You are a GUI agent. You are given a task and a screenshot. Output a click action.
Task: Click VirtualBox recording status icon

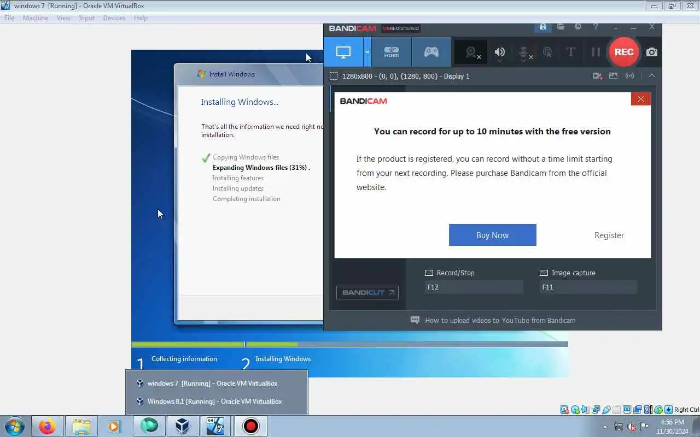[x=637, y=410]
